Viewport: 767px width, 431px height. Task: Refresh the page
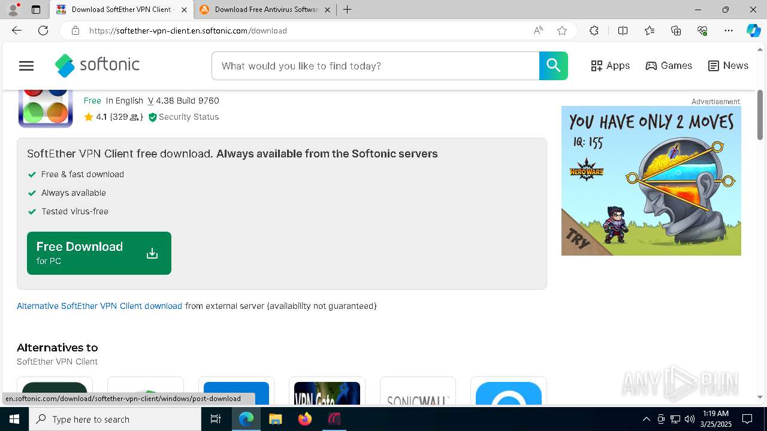(43, 31)
